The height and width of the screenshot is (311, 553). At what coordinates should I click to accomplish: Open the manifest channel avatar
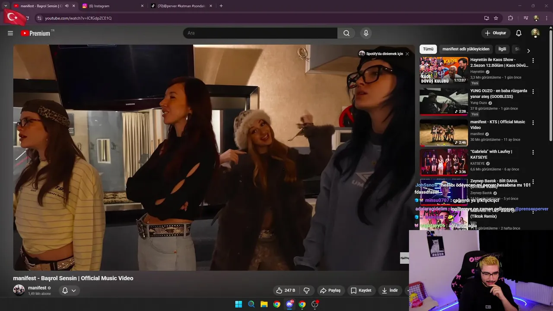[x=19, y=290]
